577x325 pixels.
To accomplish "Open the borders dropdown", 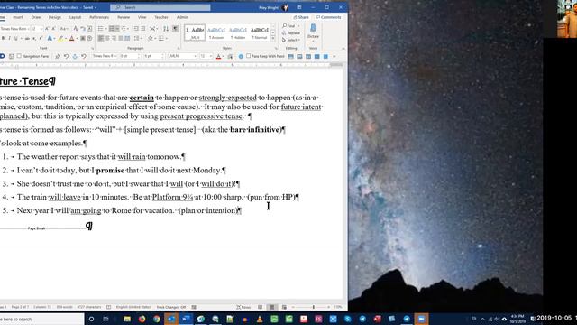I will [166, 38].
